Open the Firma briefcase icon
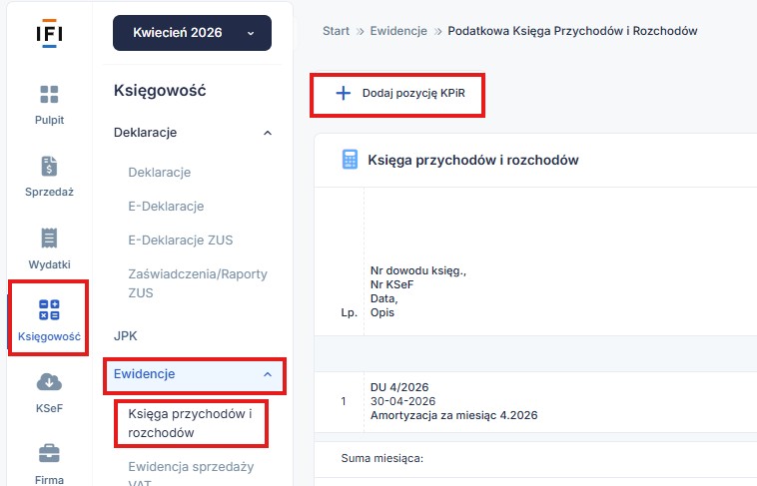Viewport: 757px width, 486px height. click(49, 454)
